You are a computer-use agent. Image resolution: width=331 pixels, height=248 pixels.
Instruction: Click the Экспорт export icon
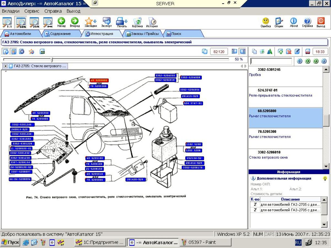click(106, 22)
